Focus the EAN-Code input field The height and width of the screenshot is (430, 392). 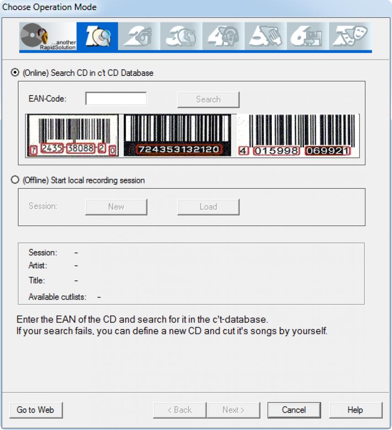point(116,98)
